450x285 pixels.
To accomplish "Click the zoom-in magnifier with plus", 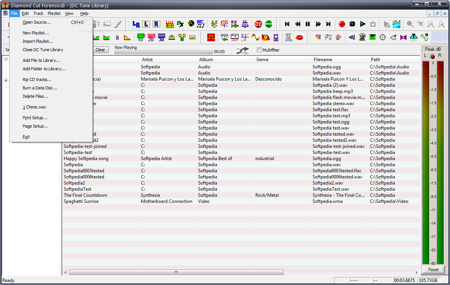I will pos(431,24).
